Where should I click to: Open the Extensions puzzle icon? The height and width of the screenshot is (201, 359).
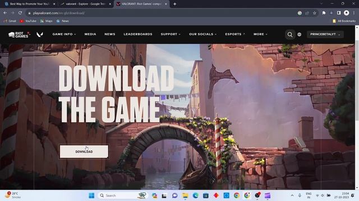[324, 13]
